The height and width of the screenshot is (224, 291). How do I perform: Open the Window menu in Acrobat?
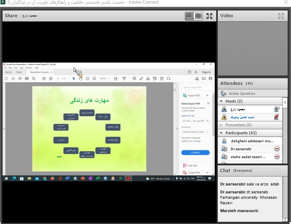click(x=29, y=68)
